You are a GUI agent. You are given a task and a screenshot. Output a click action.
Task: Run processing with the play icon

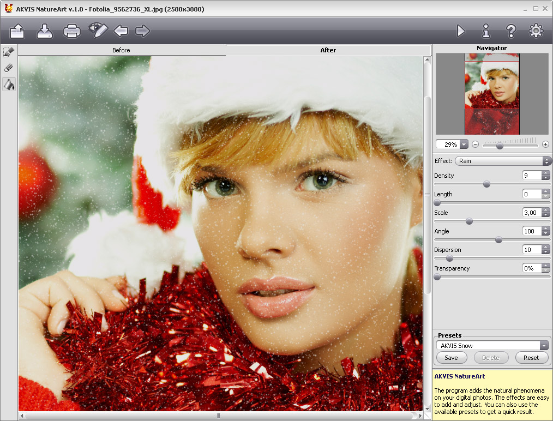(461, 31)
